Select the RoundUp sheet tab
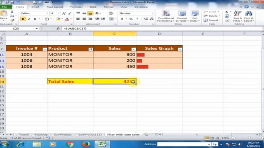264x148 pixels. [x=41, y=134]
